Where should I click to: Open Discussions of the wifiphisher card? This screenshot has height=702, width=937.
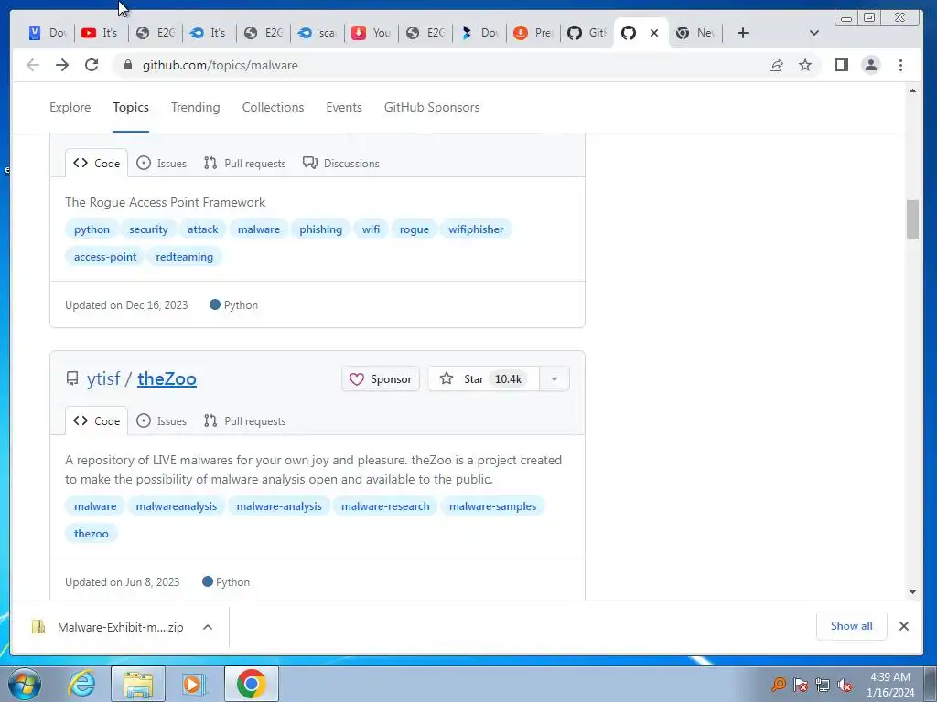pyautogui.click(x=340, y=163)
